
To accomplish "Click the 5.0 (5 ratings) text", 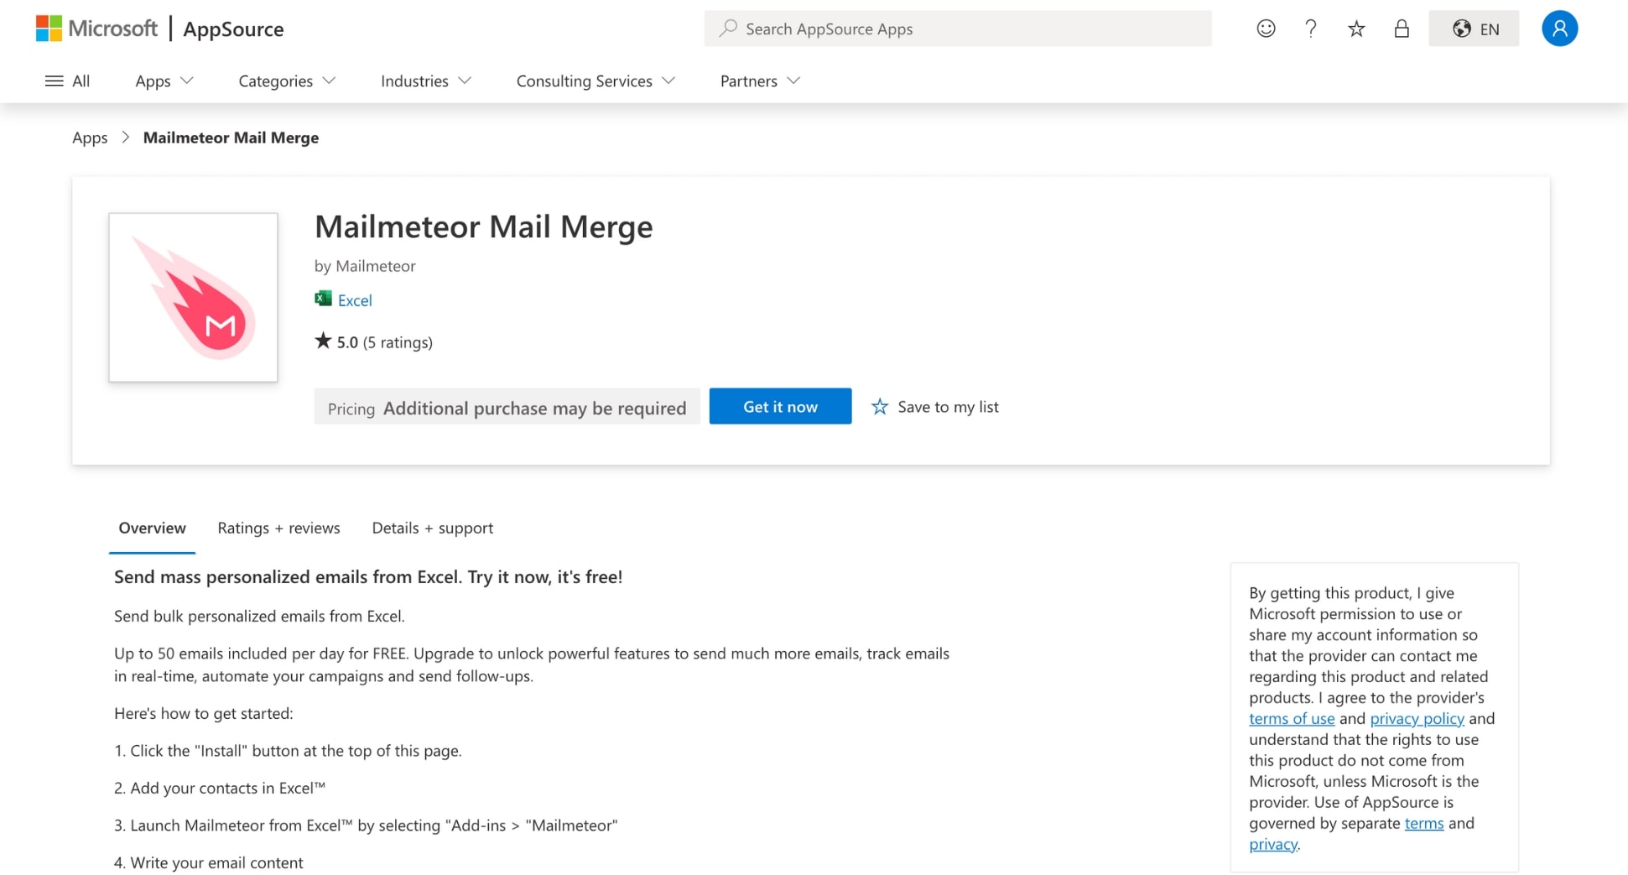I will [x=385, y=341].
